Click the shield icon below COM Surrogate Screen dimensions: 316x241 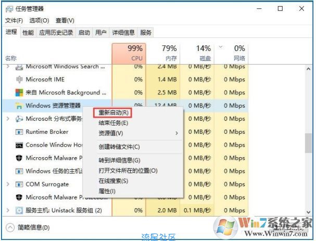coord(19,197)
